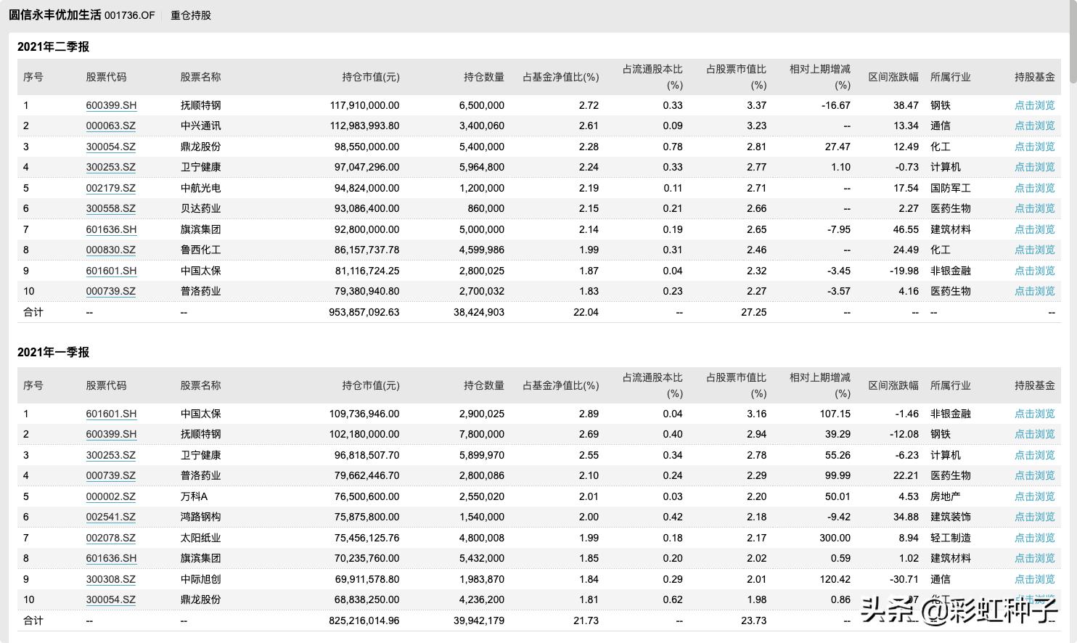Click 点击浏览 for 普洛药业 in 二季报
This screenshot has width=1077, height=643.
(x=1035, y=291)
